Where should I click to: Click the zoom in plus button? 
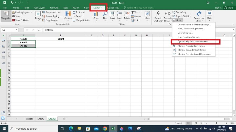point(226,123)
